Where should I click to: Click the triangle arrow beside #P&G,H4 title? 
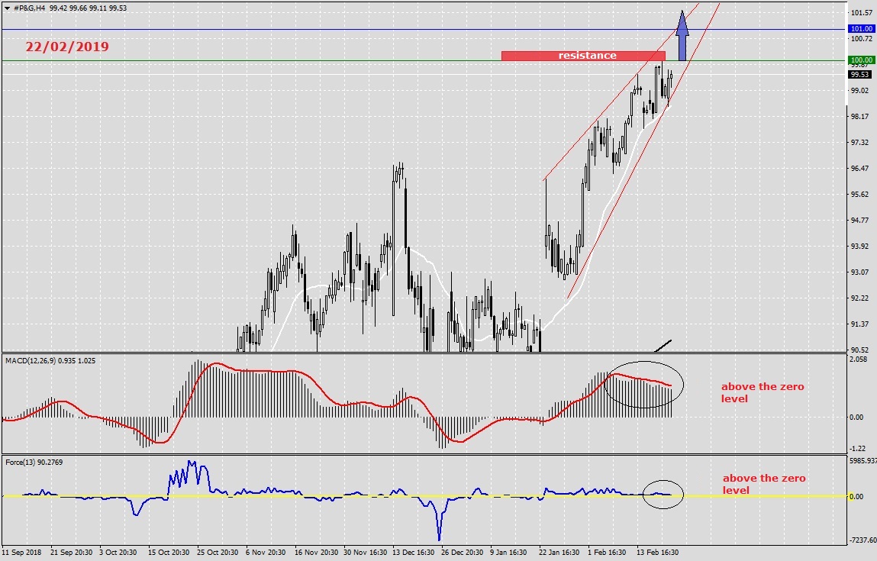pyautogui.click(x=7, y=7)
